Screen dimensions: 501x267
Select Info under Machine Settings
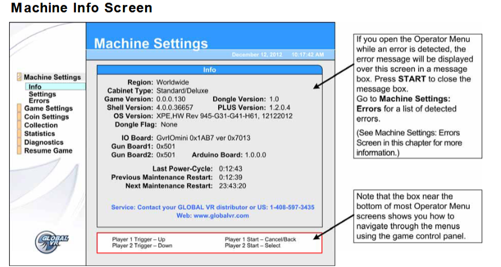(x=35, y=87)
